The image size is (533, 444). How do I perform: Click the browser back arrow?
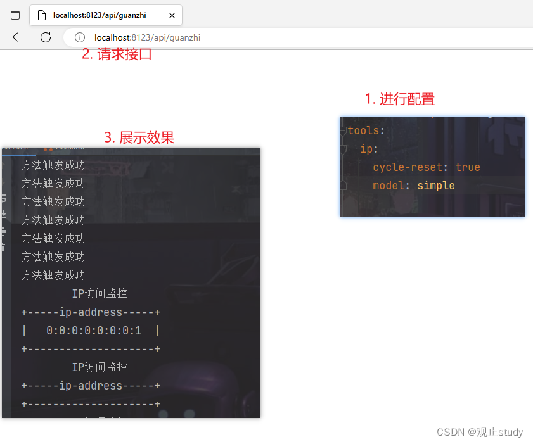17,37
